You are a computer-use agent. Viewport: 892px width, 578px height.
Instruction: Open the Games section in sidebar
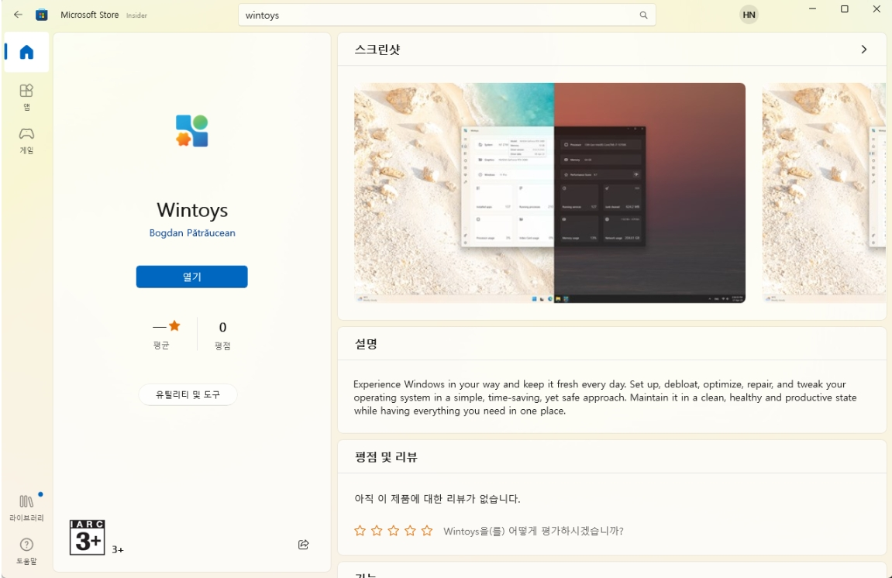(x=26, y=139)
